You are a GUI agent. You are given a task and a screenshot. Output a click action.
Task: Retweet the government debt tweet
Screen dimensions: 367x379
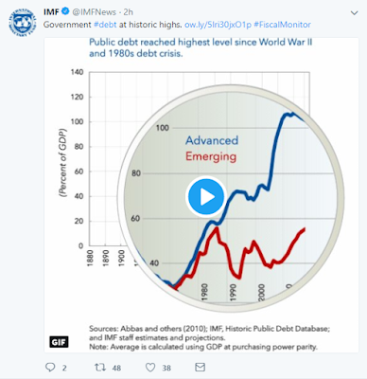click(x=100, y=368)
